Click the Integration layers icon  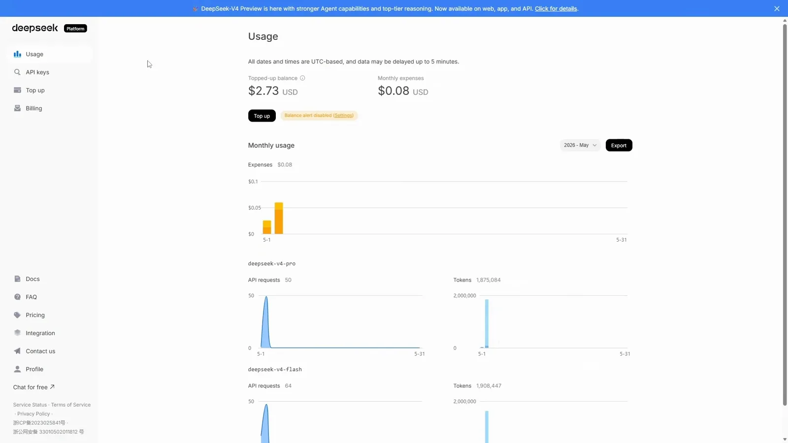[x=17, y=333]
